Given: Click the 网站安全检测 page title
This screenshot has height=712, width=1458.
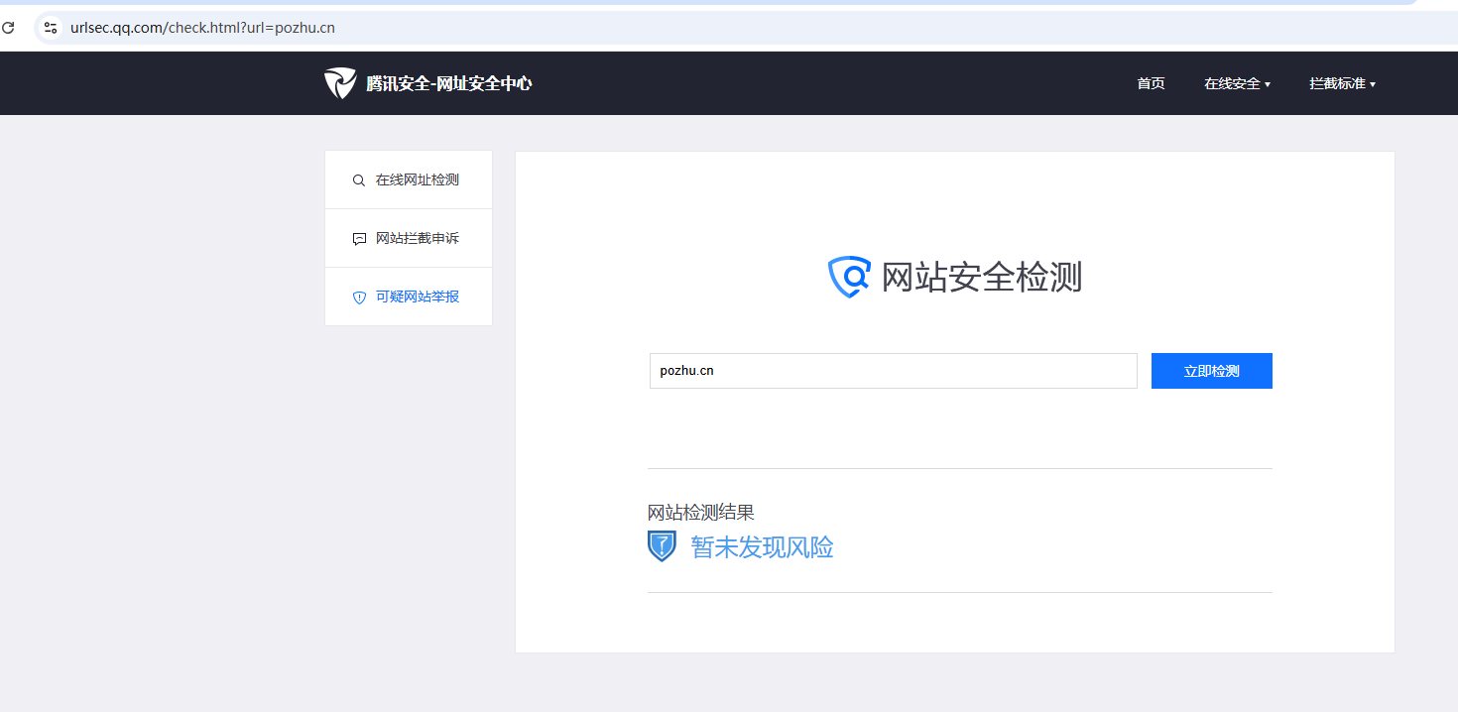Looking at the screenshot, I should [981, 278].
